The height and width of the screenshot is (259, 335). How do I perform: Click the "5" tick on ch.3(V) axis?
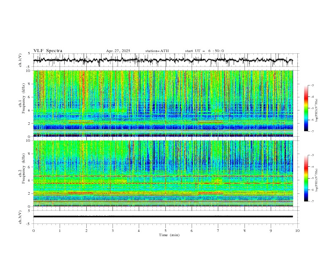pos(29,211)
